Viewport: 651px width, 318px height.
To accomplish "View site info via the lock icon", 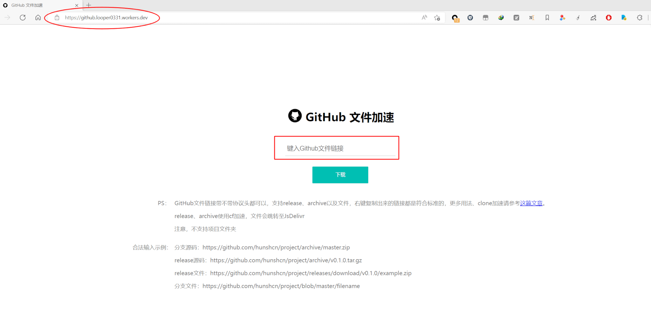I will tap(57, 17).
